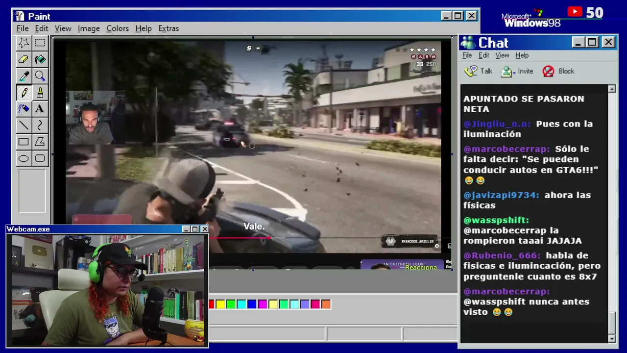Pick the orange color swatch
The height and width of the screenshot is (353, 627).
pyautogui.click(x=326, y=304)
